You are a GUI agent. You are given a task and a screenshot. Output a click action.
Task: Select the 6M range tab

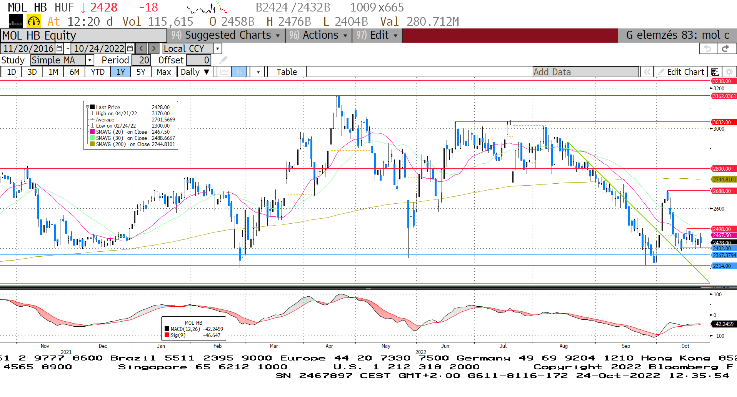74,72
